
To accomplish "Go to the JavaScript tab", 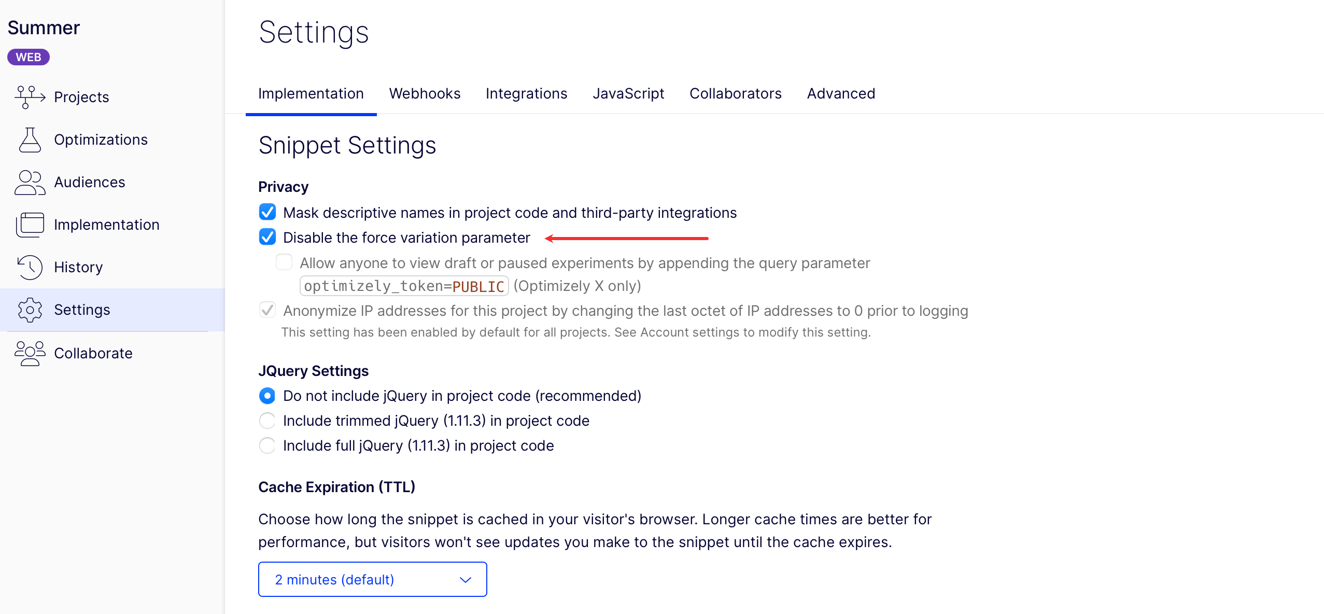I will (628, 93).
